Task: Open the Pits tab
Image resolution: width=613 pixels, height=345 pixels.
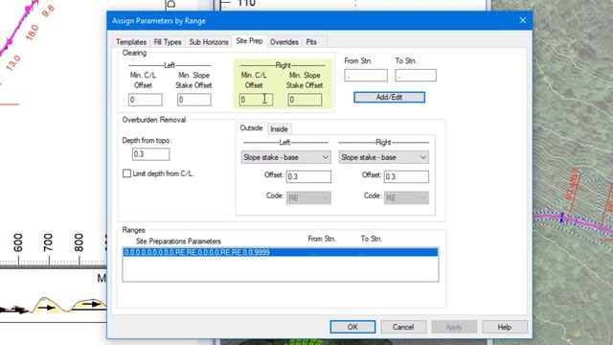Action: point(311,42)
